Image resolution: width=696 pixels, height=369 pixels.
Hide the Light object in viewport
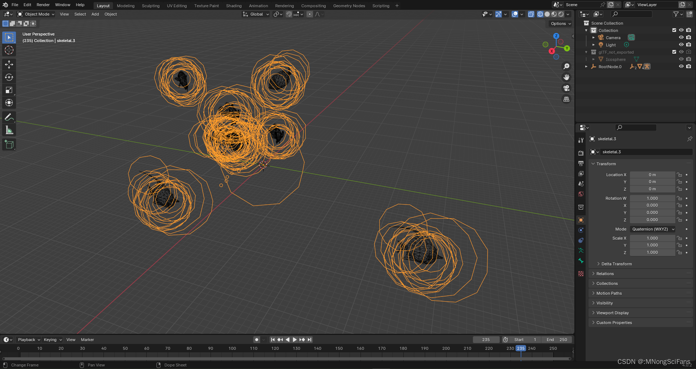pyautogui.click(x=681, y=45)
